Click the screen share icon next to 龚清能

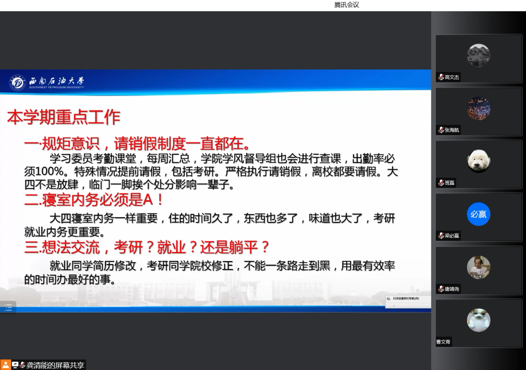pos(15,365)
